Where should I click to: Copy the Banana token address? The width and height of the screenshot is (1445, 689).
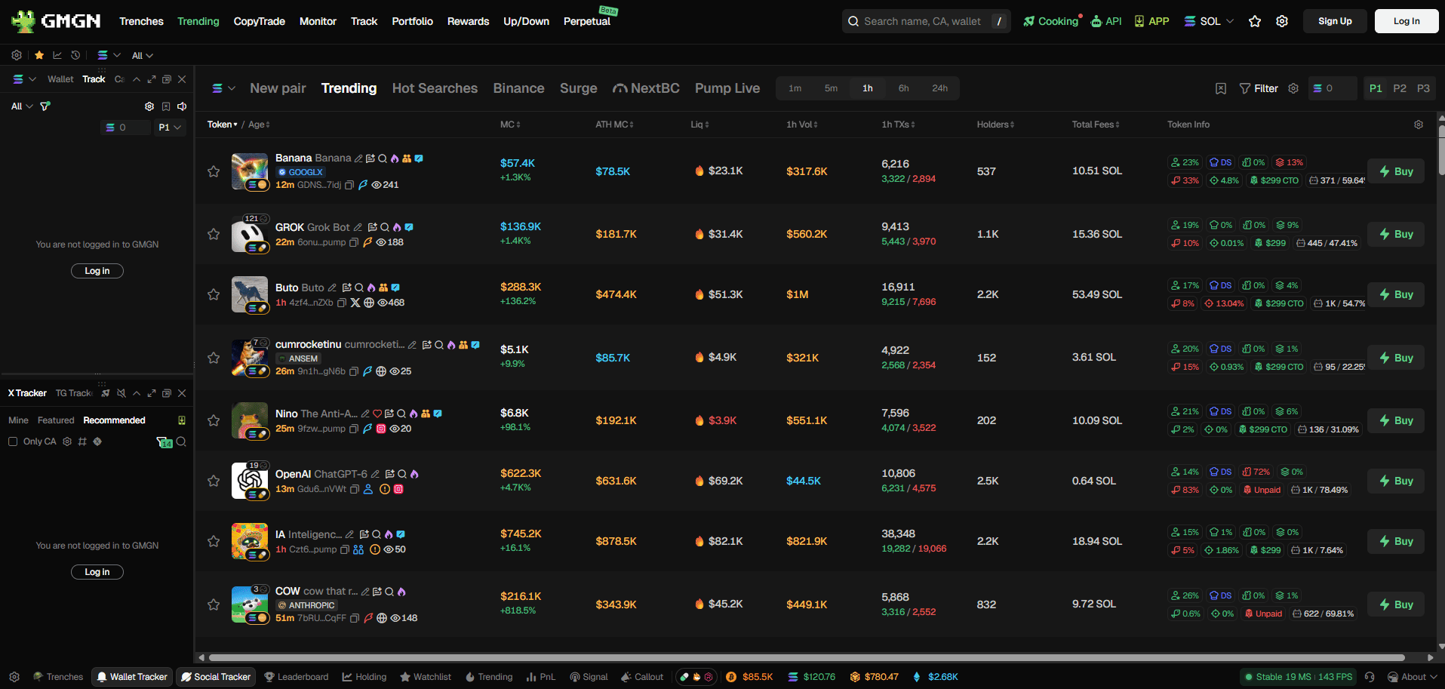(349, 185)
